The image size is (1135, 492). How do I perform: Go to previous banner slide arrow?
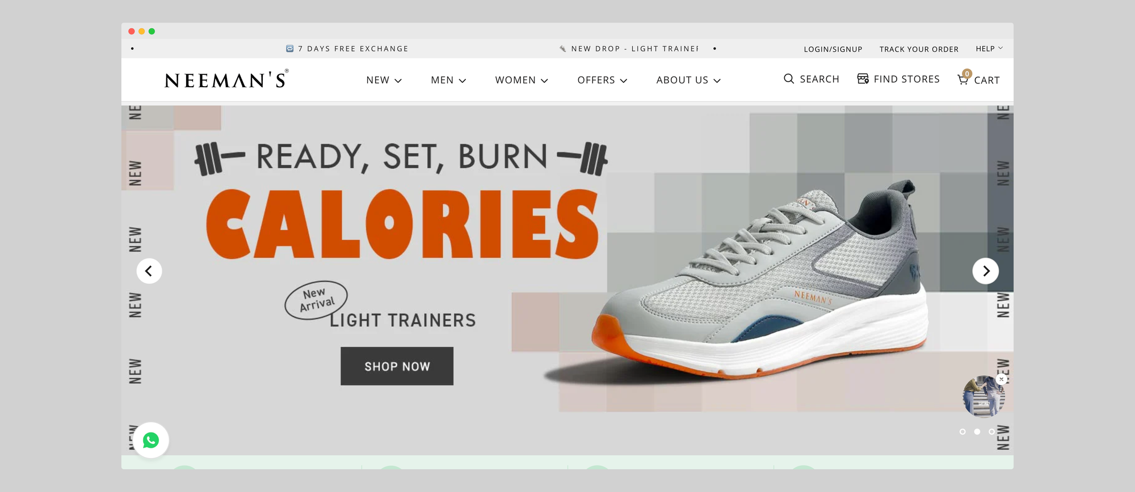[149, 271]
